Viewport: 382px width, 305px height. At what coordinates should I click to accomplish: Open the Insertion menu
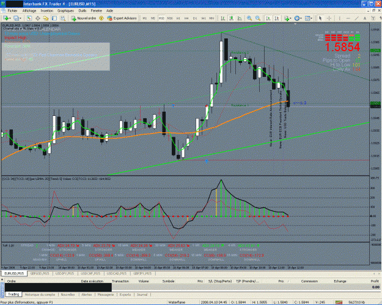click(x=47, y=11)
